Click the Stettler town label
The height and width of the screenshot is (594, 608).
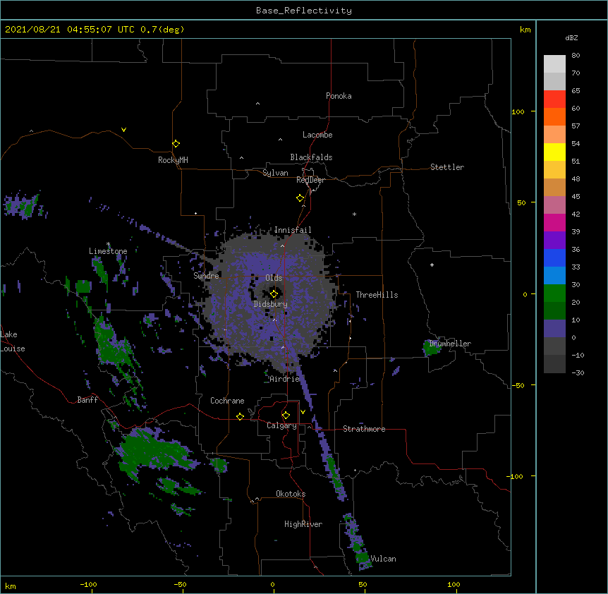(x=446, y=167)
